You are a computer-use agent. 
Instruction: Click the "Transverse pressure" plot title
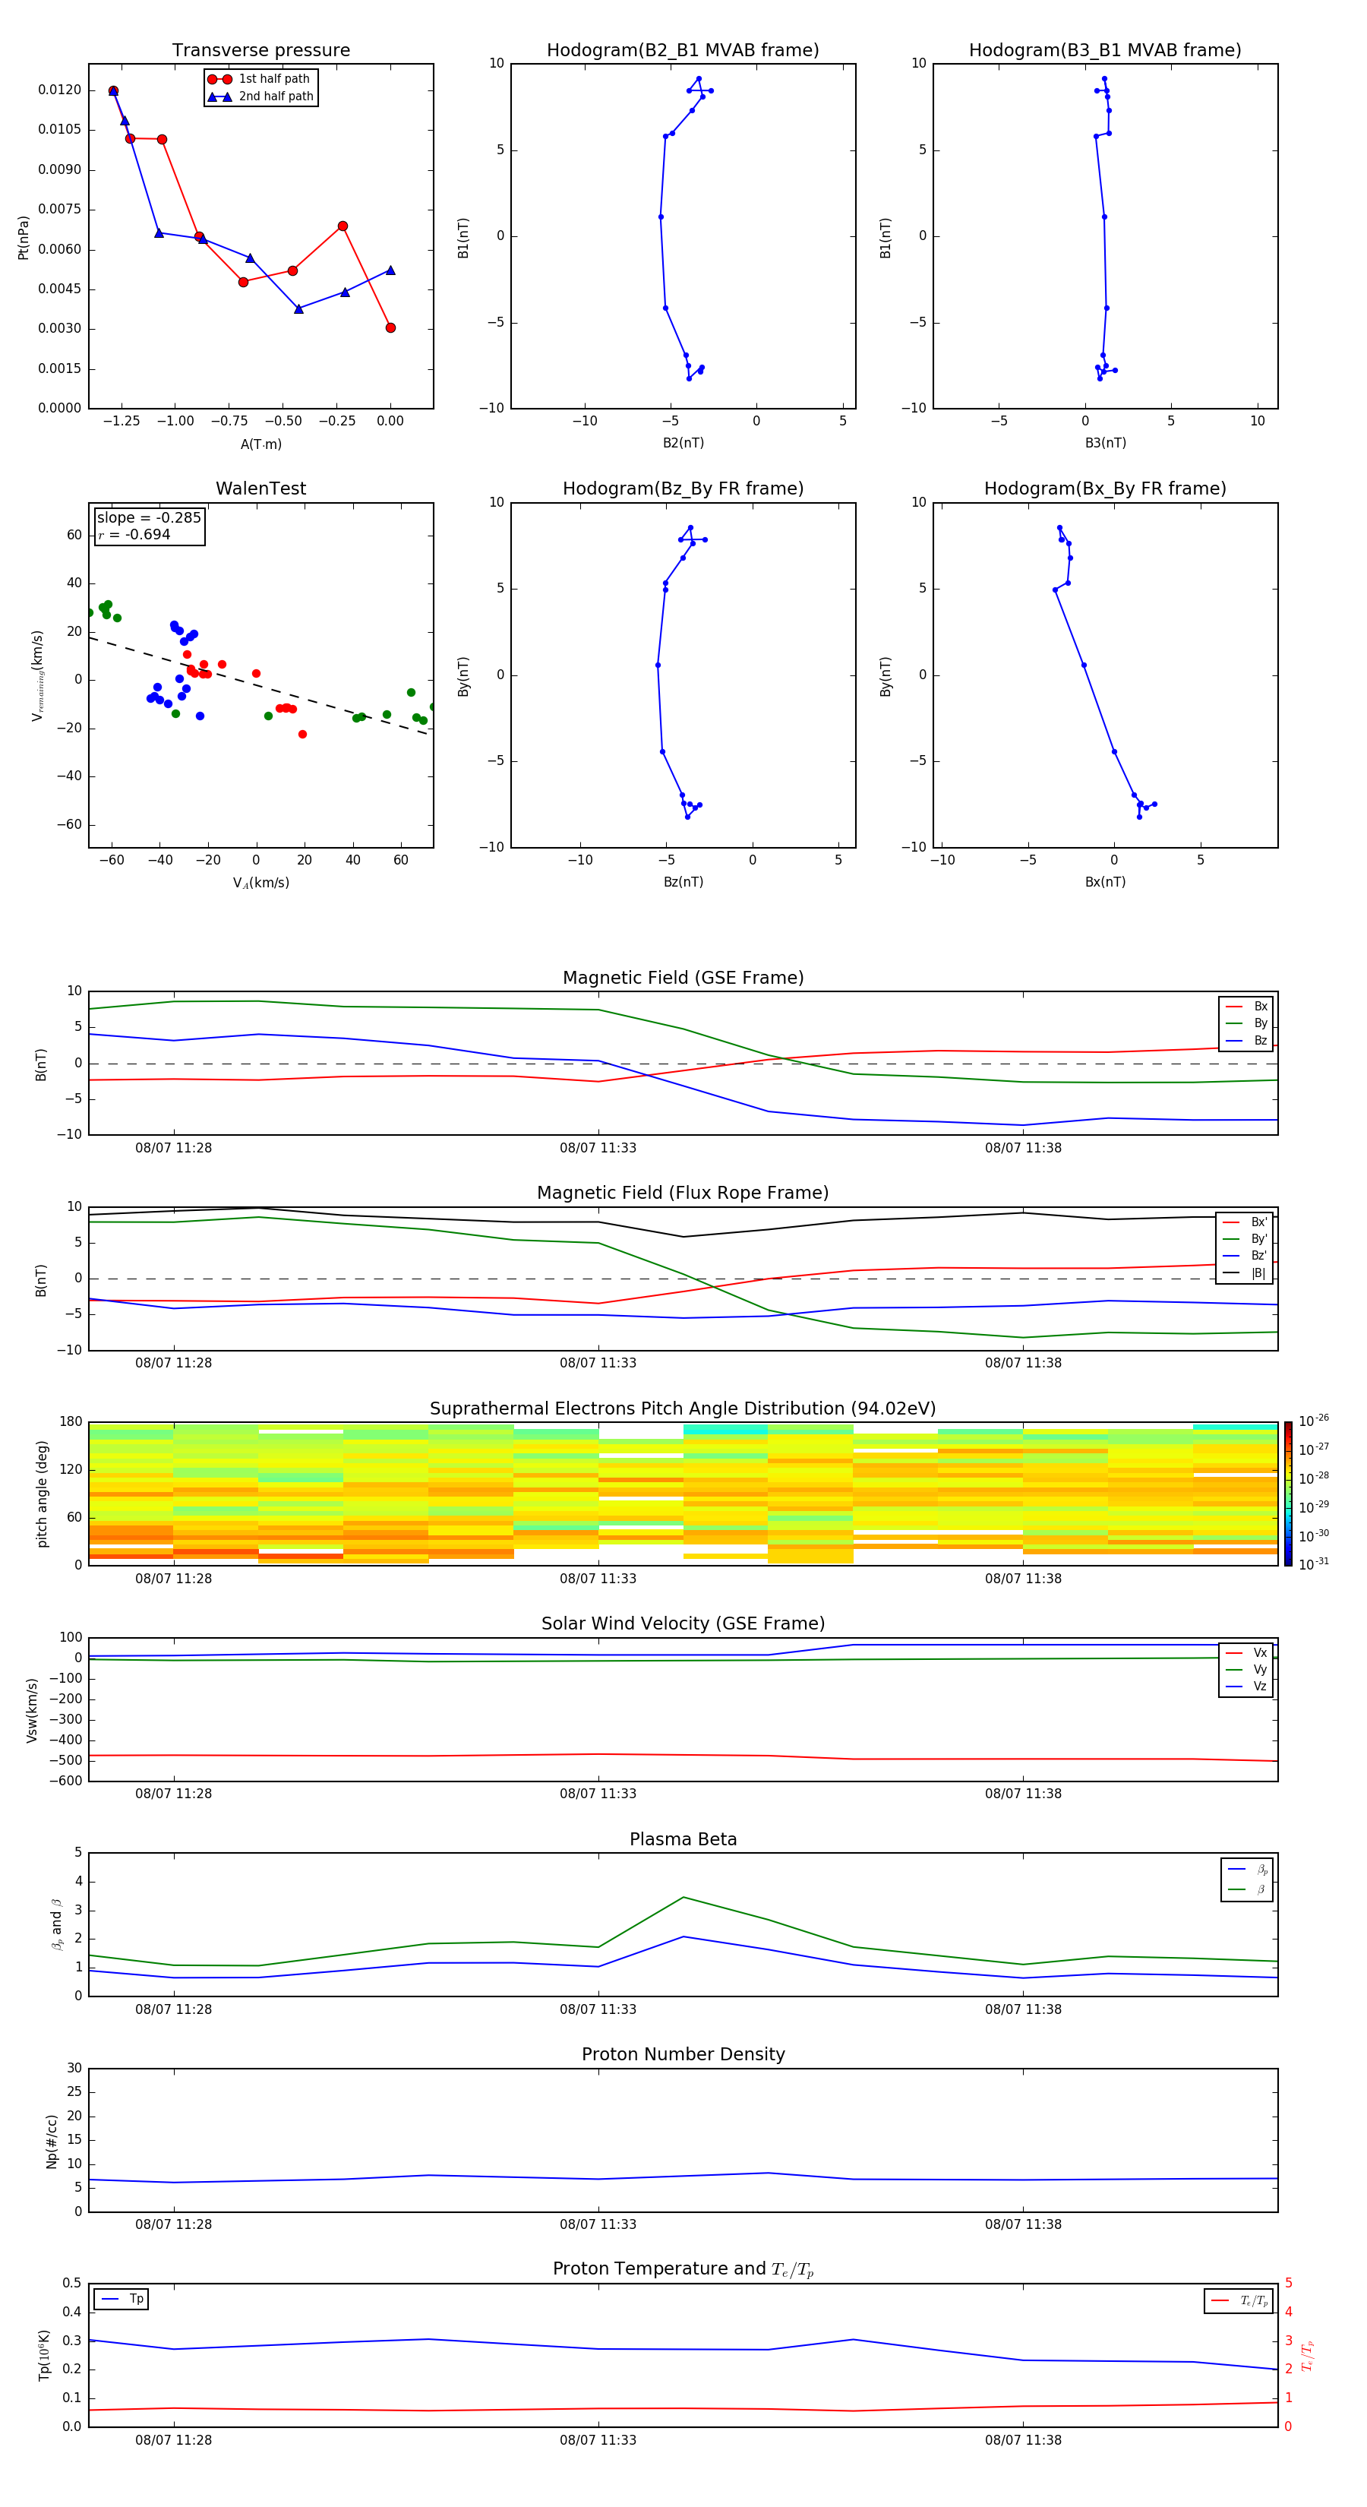(x=260, y=51)
